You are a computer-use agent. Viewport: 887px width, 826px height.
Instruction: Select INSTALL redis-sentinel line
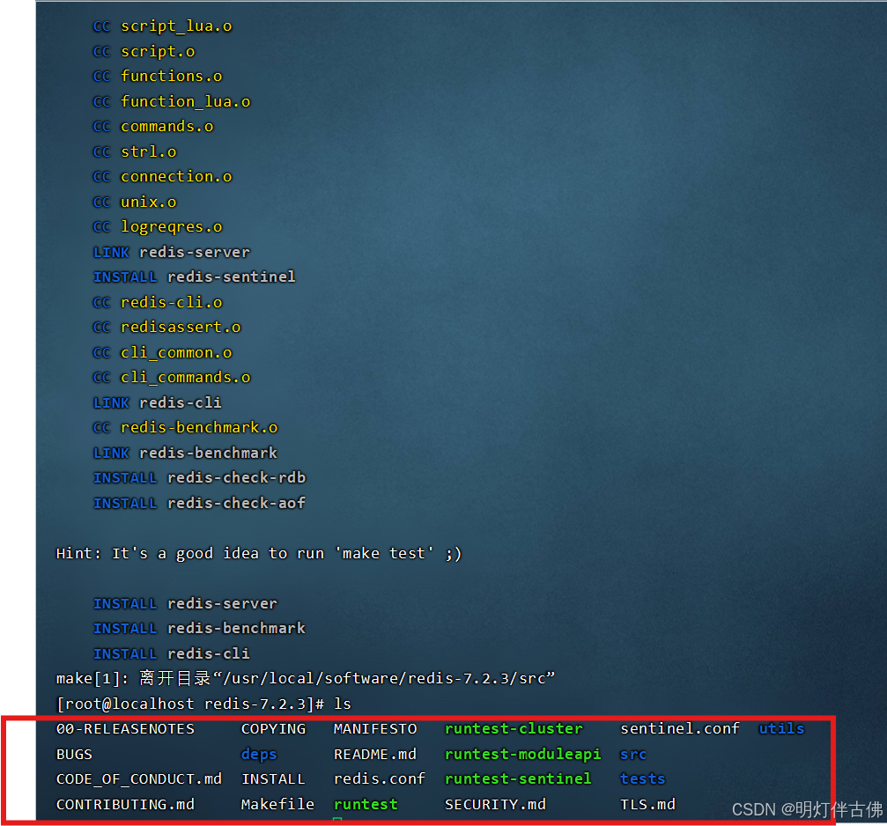(x=194, y=277)
